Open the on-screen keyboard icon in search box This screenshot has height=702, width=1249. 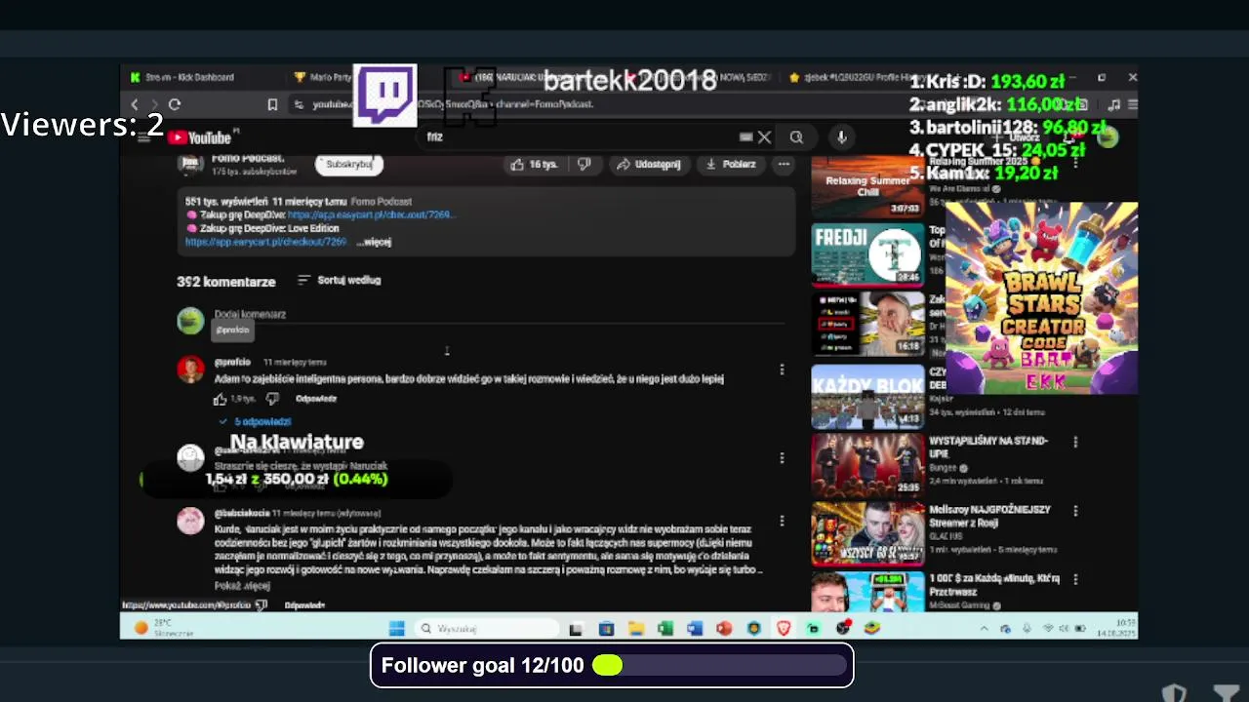click(745, 137)
